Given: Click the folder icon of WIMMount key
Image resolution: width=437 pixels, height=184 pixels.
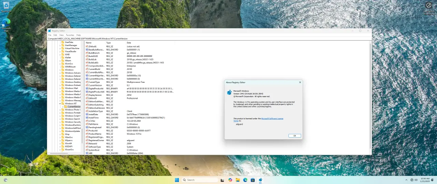Looking at the screenshot, I should (x=63, y=67).
